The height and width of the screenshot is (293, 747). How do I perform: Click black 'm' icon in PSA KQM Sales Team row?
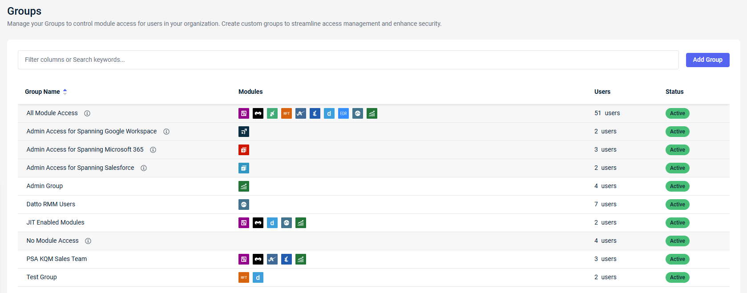(x=258, y=259)
